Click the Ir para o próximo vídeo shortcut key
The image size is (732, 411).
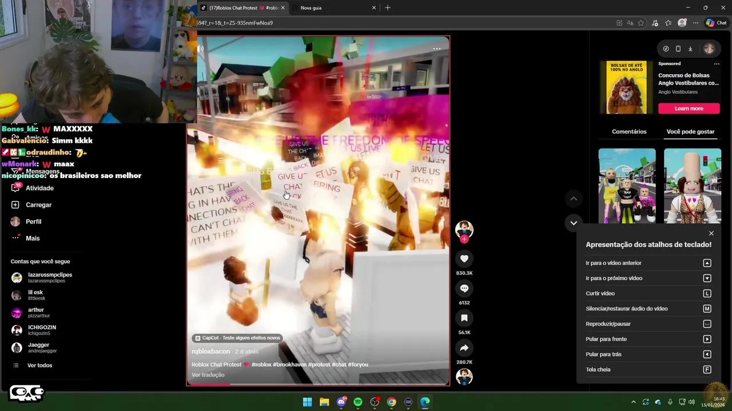pyautogui.click(x=707, y=279)
